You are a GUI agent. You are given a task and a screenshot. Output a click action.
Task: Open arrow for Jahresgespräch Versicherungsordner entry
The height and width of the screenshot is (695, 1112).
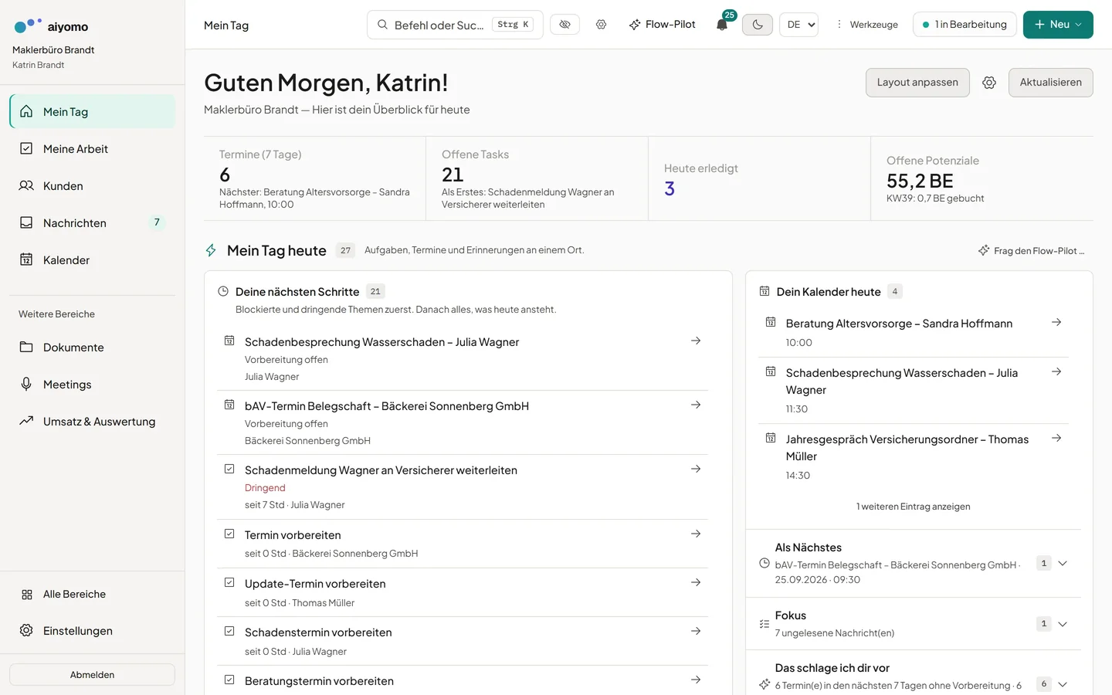[1056, 438]
